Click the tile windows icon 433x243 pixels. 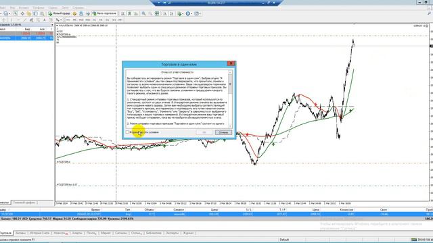[157, 13]
